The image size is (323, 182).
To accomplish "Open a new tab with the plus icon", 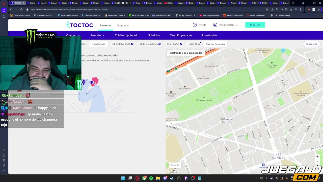I will [293, 3].
